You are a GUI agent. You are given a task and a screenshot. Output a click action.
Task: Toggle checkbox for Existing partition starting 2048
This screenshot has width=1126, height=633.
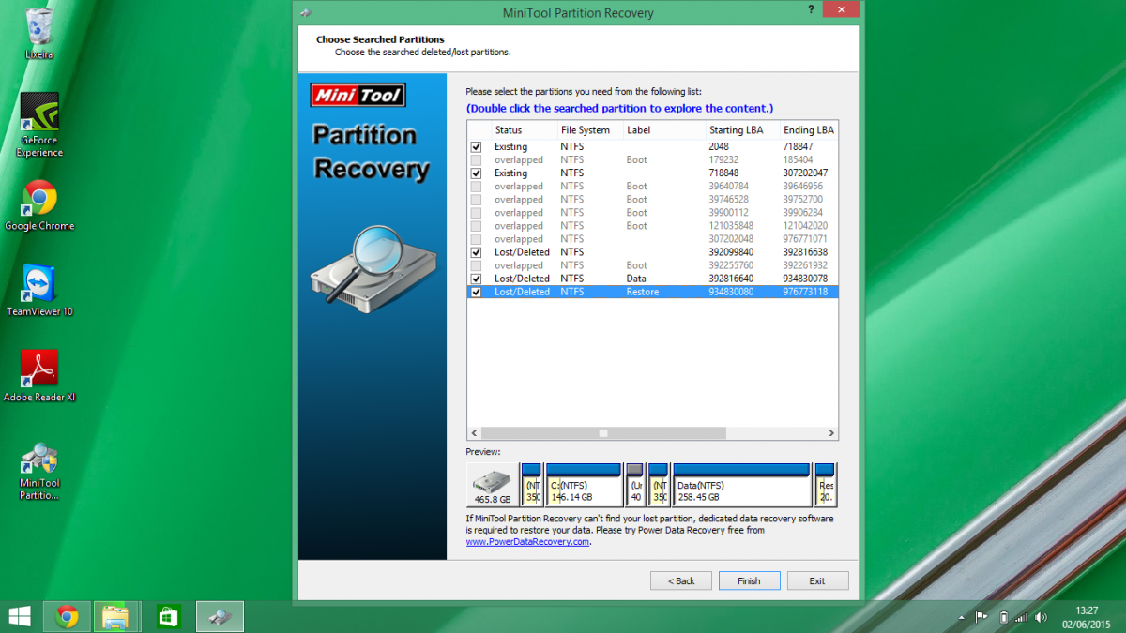476,147
